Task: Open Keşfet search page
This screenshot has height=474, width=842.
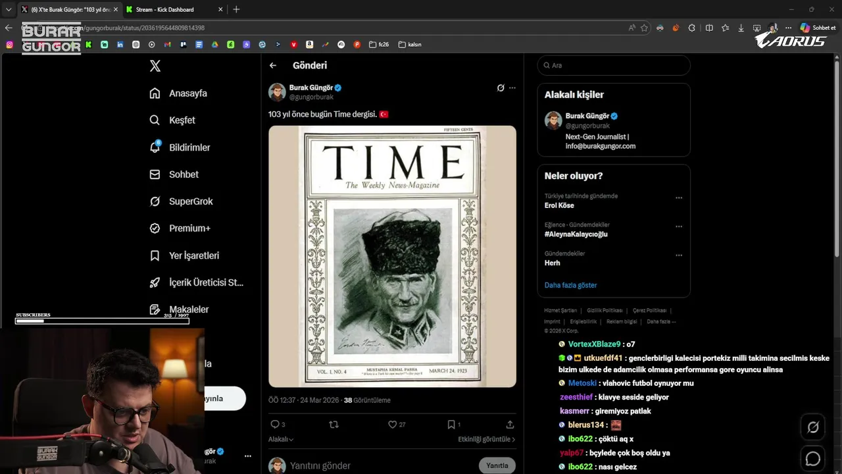Action: click(x=172, y=120)
